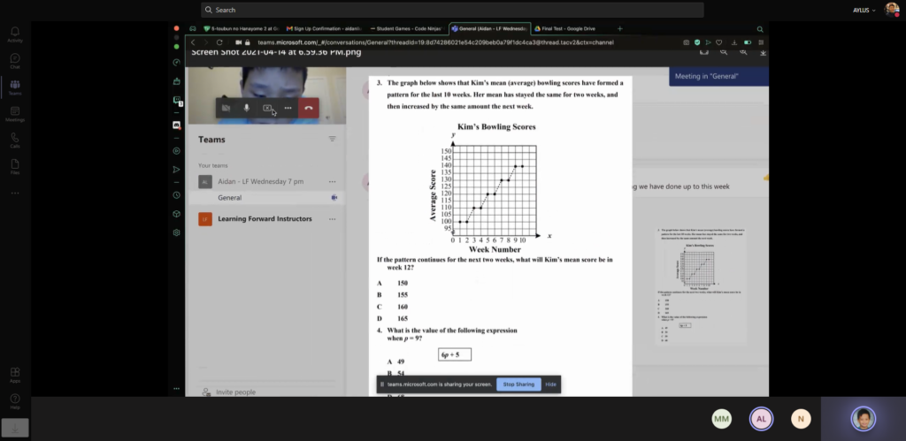906x441 pixels.
Task: Click the teams.microsoft.com address bar
Action: (435, 42)
